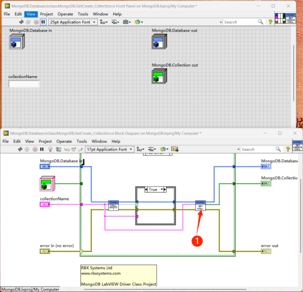Click Context Help question mark in Block Diagram

(288, 149)
